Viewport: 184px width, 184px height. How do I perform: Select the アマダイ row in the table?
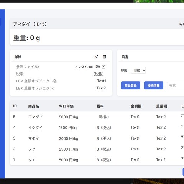[x=97, y=117]
